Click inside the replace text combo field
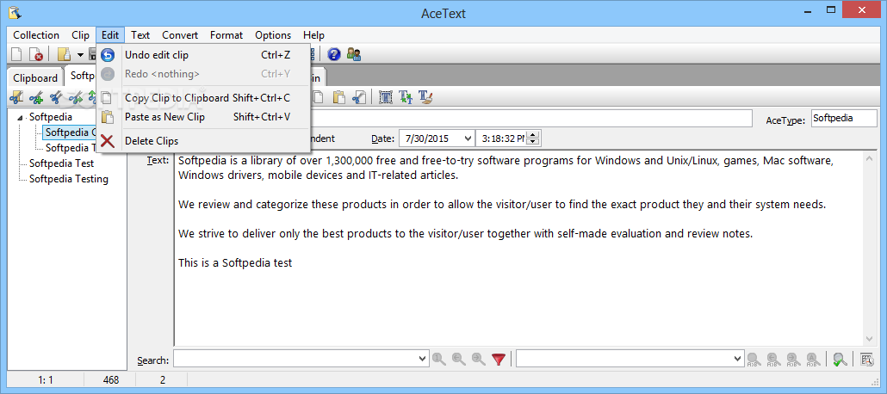Image resolution: width=887 pixels, height=394 pixels. pyautogui.click(x=630, y=359)
